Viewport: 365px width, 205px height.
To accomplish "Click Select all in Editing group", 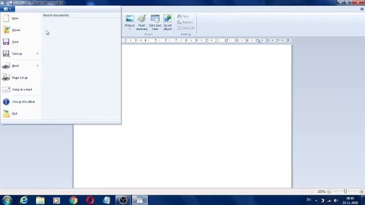I will (186, 28).
